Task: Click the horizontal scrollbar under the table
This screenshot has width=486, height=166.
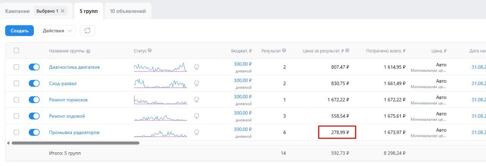Action: pos(75,143)
